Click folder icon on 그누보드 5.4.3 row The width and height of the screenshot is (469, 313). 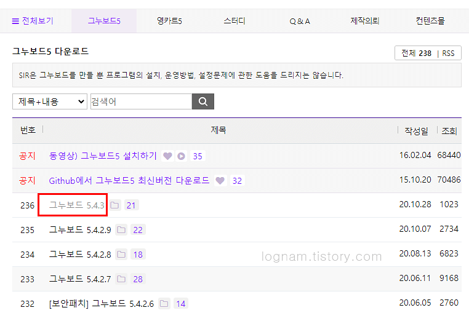(114, 205)
